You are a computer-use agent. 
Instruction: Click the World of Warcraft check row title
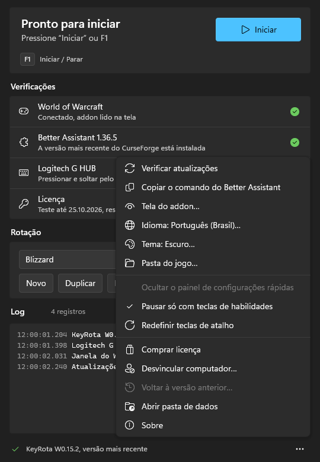coord(71,107)
